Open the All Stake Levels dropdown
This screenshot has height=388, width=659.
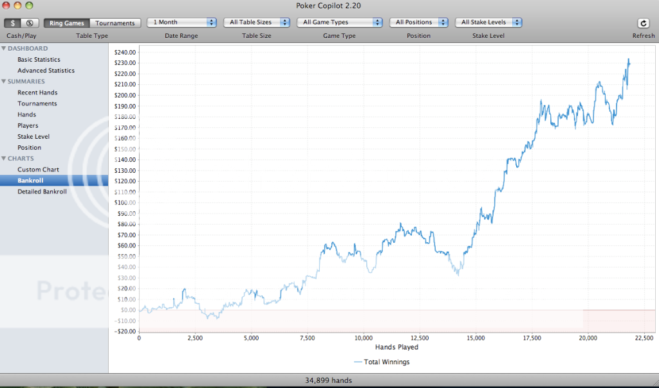[x=488, y=22]
